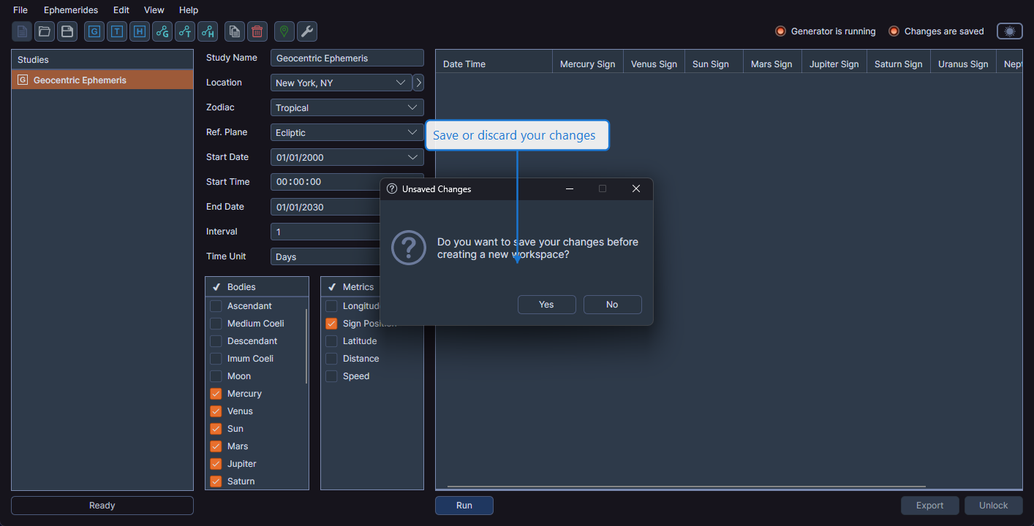The height and width of the screenshot is (526, 1034).
Task: Uncheck Sign Position in the Metrics list
Action: click(x=331, y=323)
